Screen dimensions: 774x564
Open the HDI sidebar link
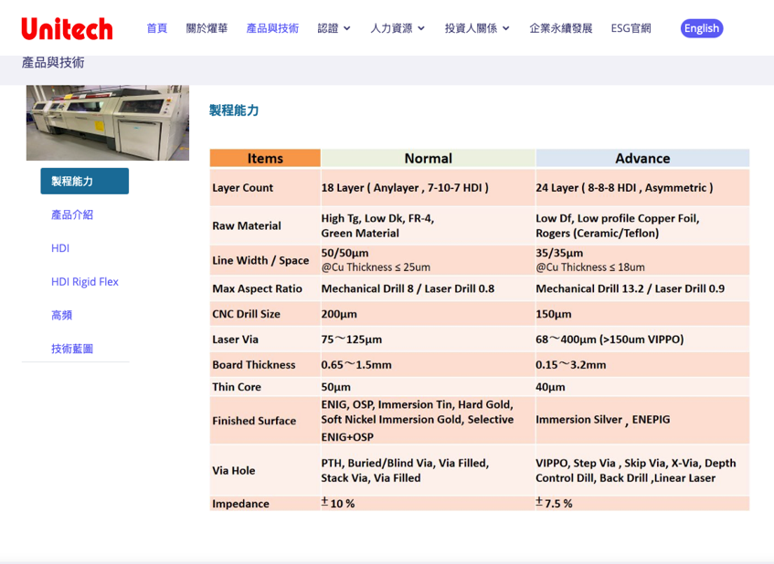[x=60, y=248]
